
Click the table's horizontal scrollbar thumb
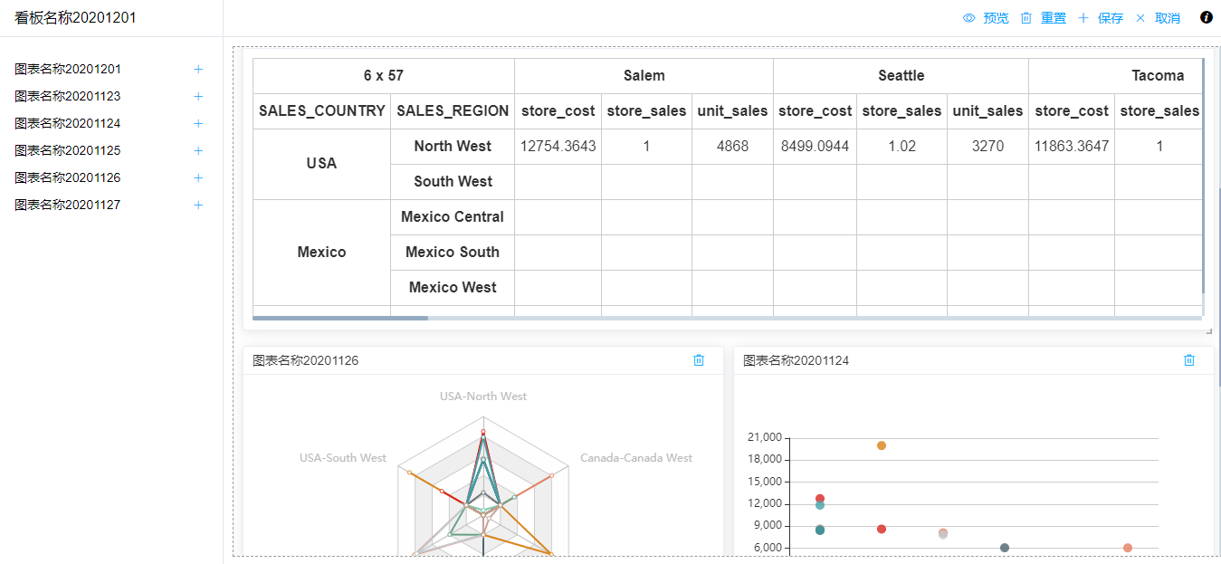[x=340, y=318]
